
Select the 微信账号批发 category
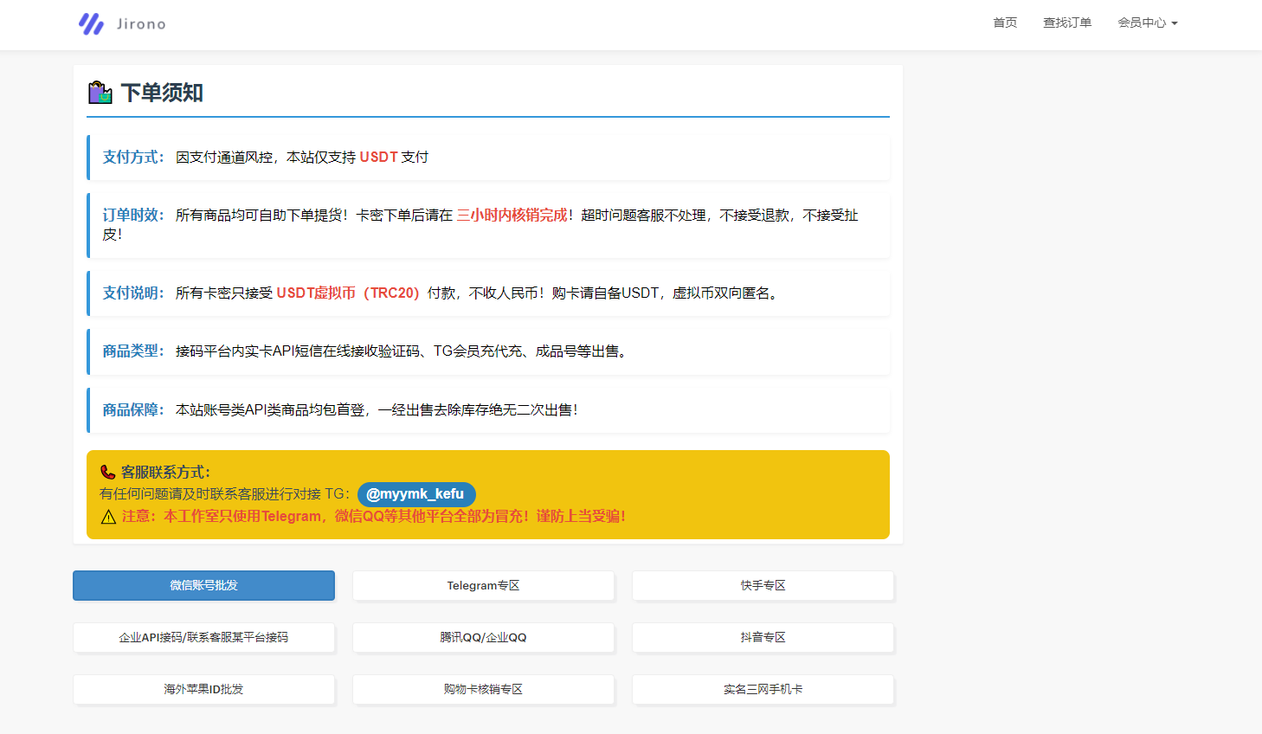[x=203, y=585]
